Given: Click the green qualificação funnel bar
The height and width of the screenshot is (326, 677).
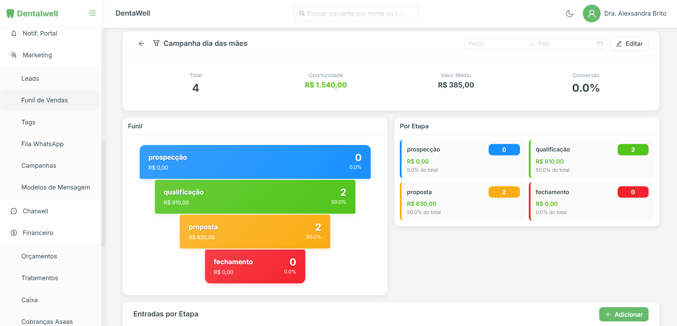Looking at the screenshot, I should click(255, 197).
